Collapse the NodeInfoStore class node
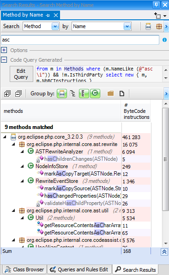This screenshot has height=275, width=169. pos(22,166)
